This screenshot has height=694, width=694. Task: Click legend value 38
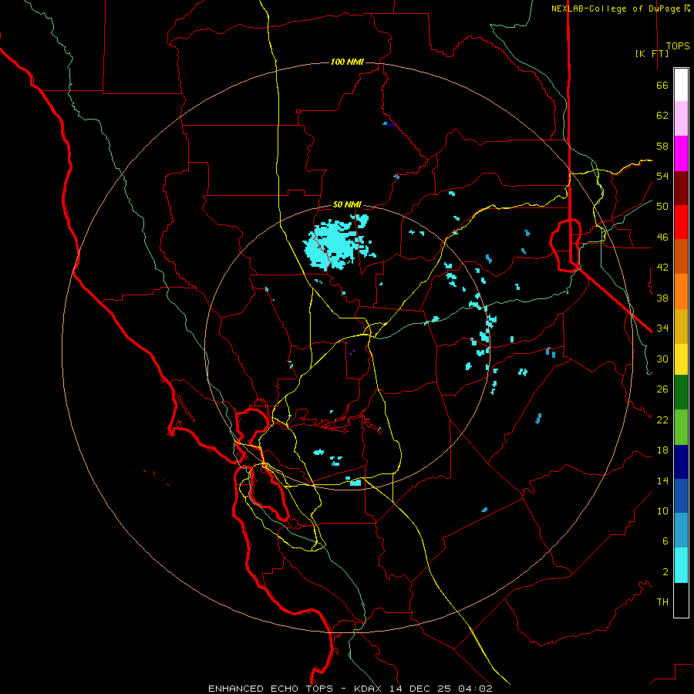[x=662, y=298]
